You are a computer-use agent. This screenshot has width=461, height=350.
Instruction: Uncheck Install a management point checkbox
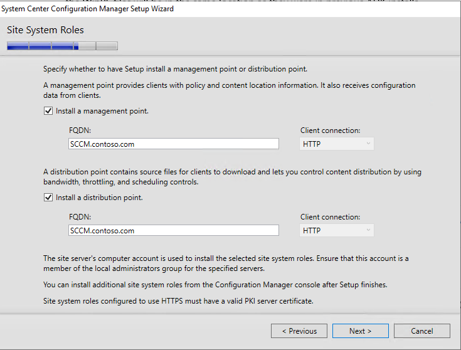tap(48, 111)
